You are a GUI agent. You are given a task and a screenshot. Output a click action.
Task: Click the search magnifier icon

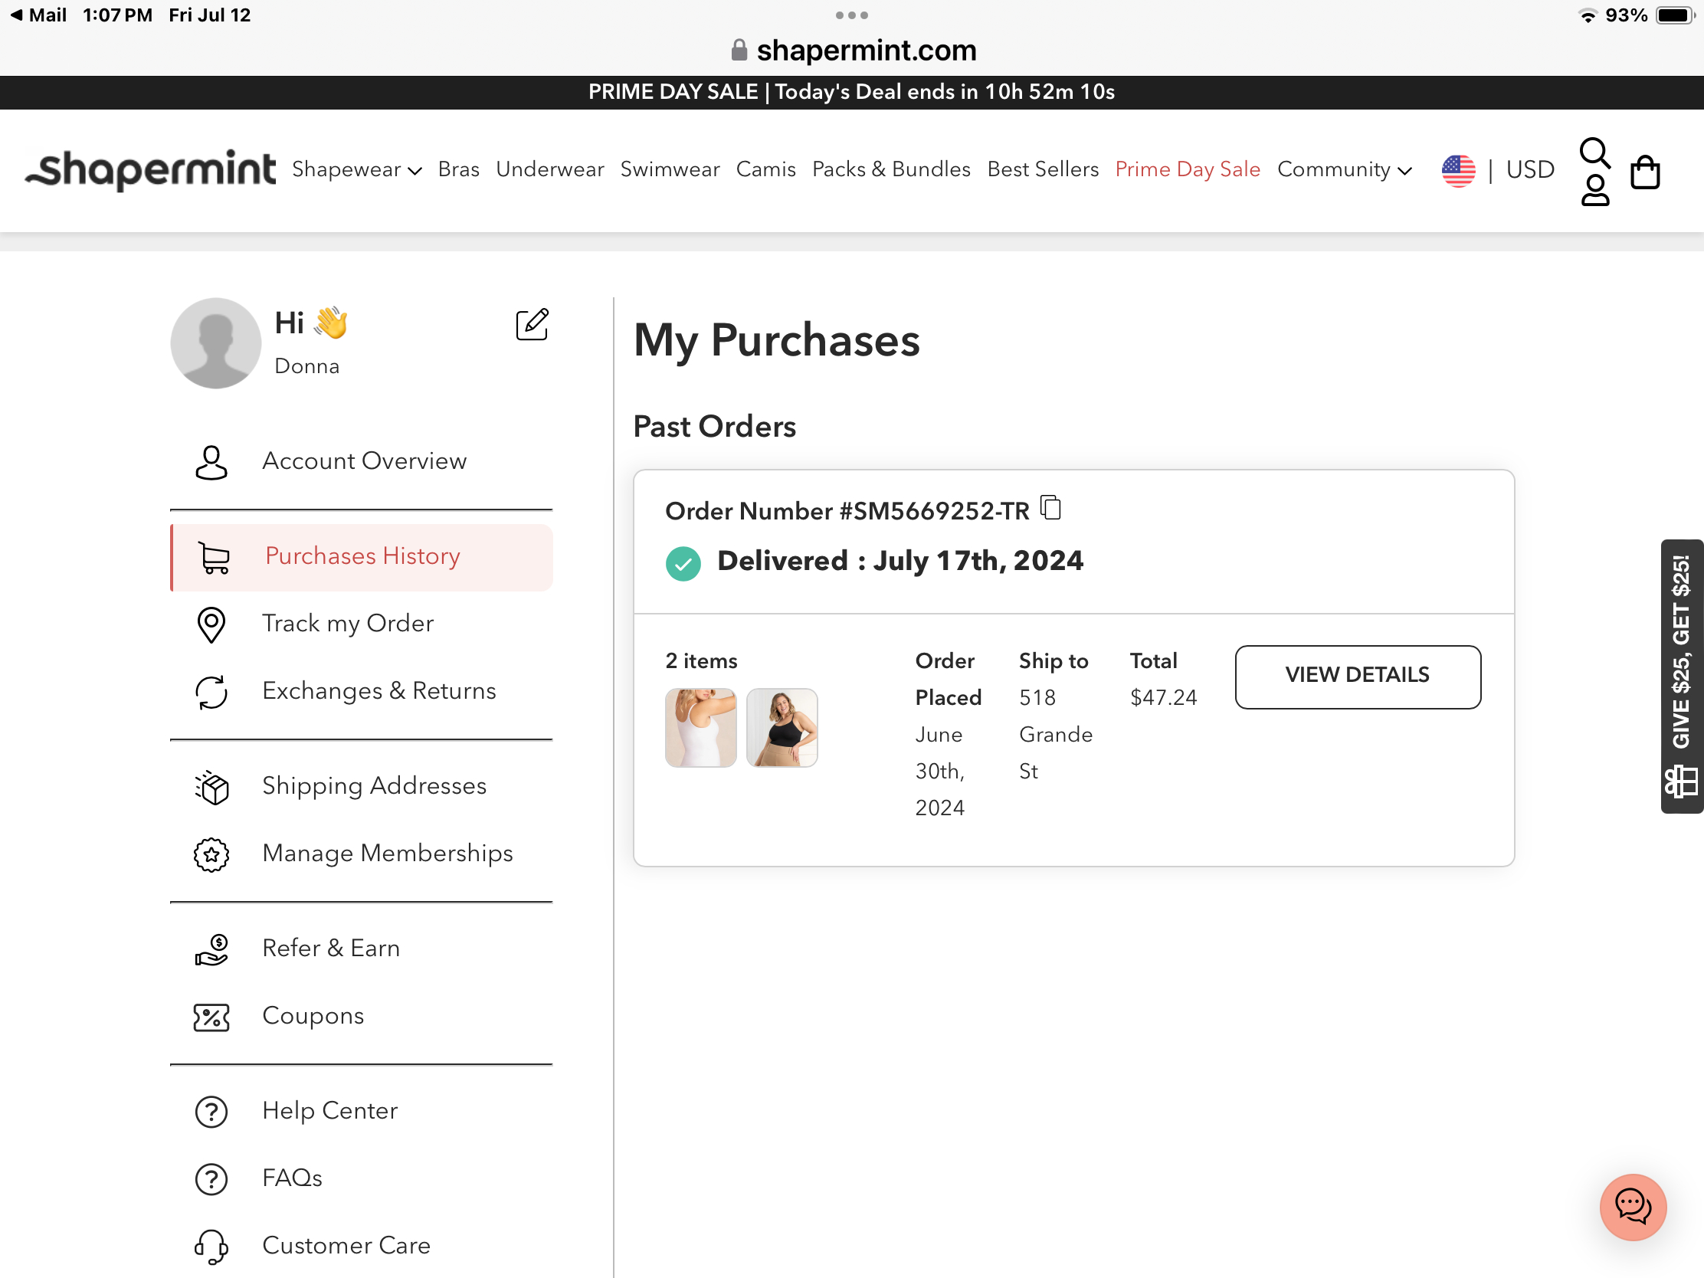tap(1594, 152)
